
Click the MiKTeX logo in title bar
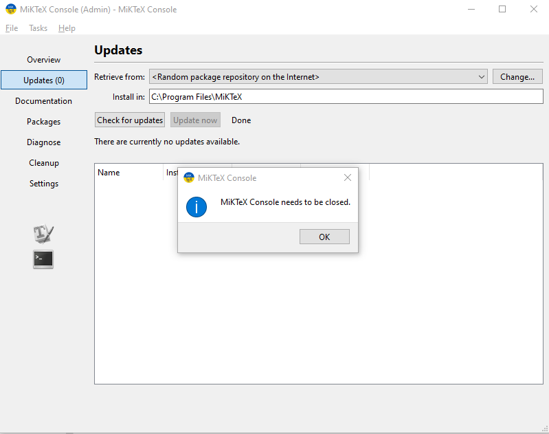pos(11,9)
